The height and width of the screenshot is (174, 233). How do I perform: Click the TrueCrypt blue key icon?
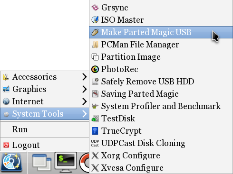coord(95,131)
